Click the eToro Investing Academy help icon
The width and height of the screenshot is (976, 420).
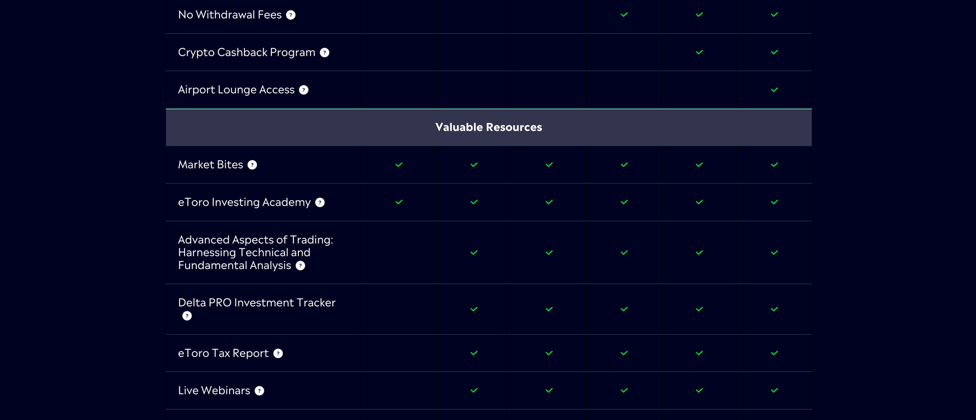pos(320,203)
